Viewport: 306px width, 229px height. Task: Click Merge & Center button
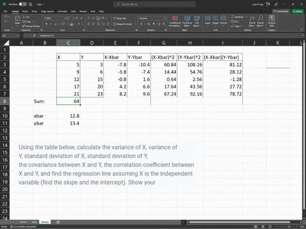coord(123,24)
